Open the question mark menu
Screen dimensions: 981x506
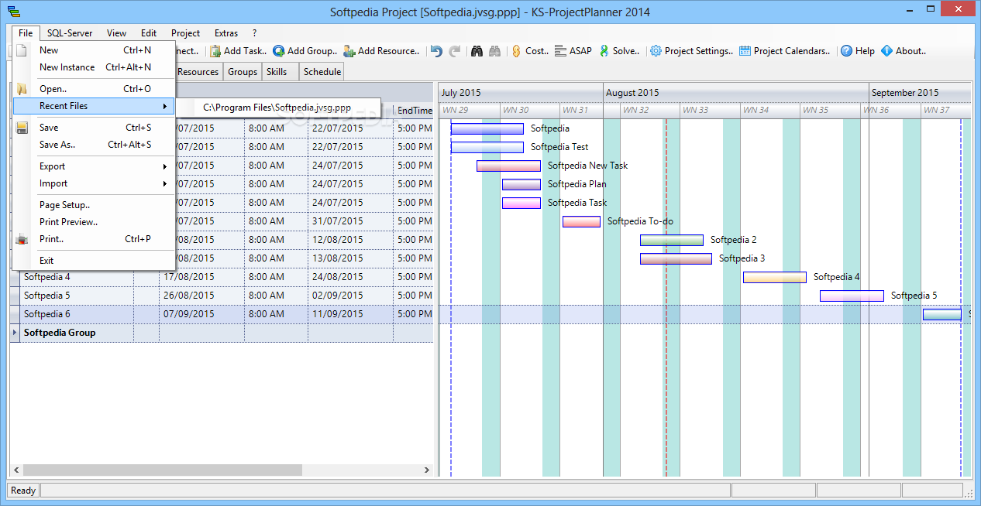click(x=254, y=33)
